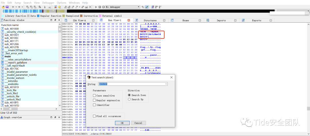Open the No debugger dropdown

click(x=138, y=7)
